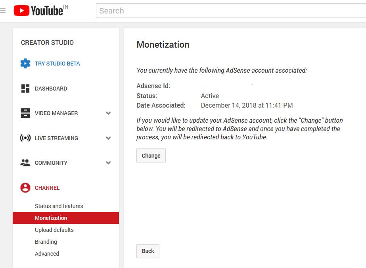This screenshot has height=268, width=366.
Task: Click the Try Studio Beta gear icon
Action: pos(25,64)
